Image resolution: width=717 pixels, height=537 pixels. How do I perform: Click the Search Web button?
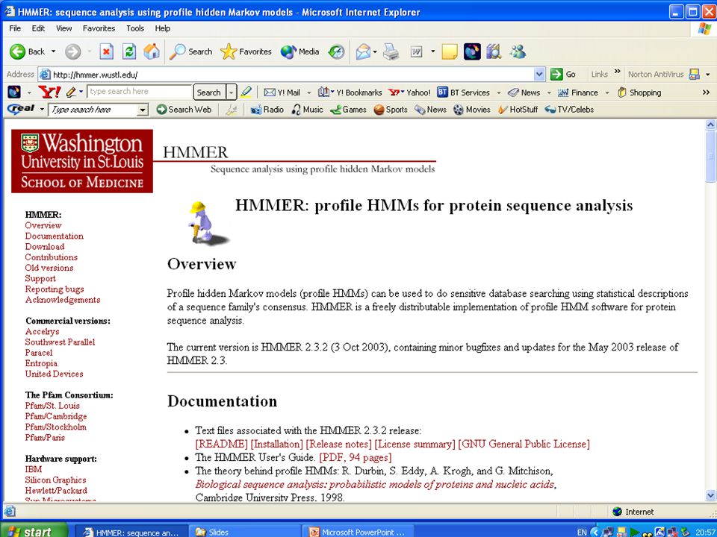coord(184,110)
